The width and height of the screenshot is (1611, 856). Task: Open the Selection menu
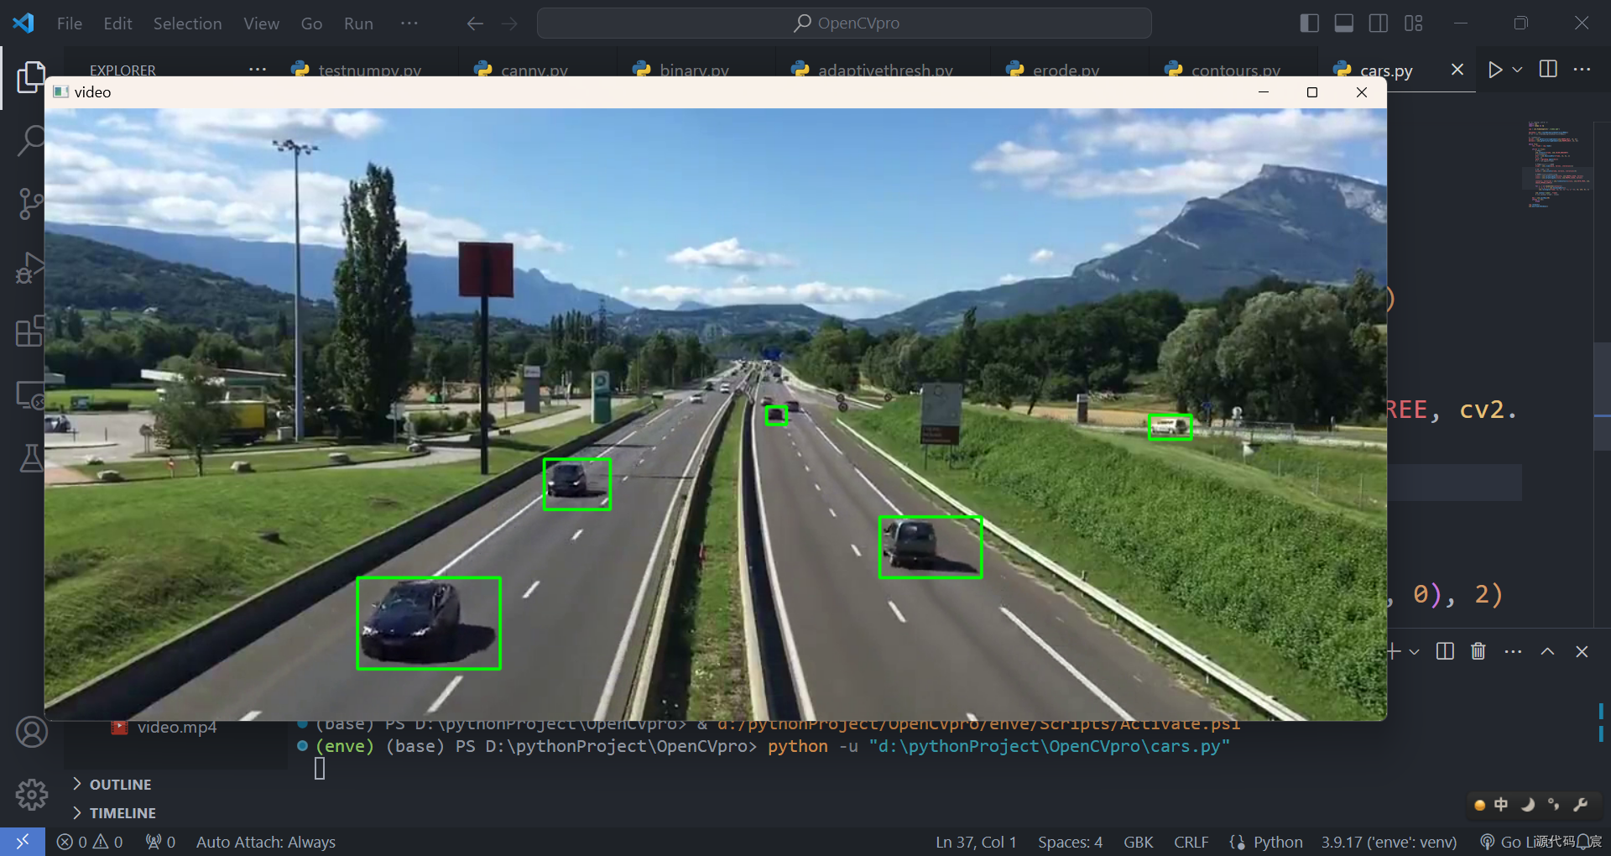[187, 23]
